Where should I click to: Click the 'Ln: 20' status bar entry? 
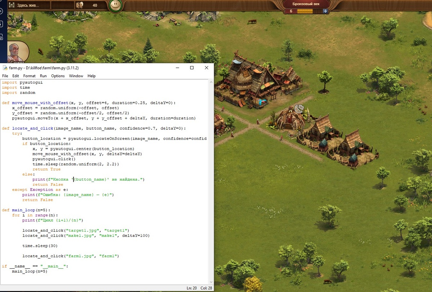click(x=192, y=288)
